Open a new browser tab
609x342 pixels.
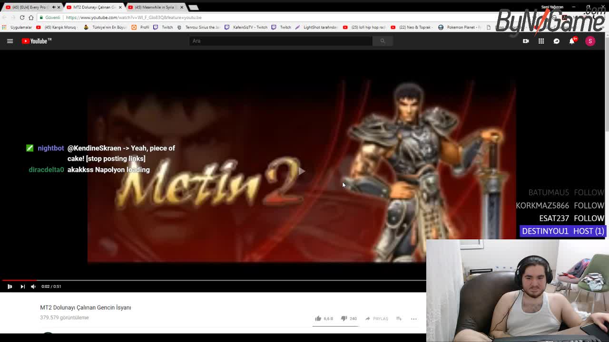click(x=193, y=8)
